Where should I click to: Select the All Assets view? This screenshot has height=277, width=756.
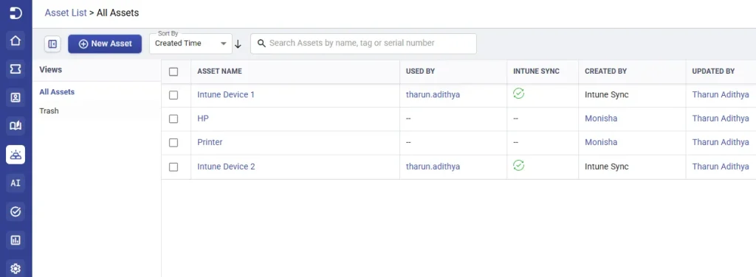click(57, 92)
